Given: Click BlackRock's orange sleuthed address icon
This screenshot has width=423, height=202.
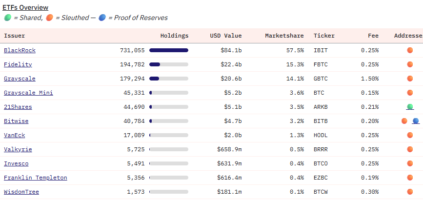Looking at the screenshot, I should [410, 50].
